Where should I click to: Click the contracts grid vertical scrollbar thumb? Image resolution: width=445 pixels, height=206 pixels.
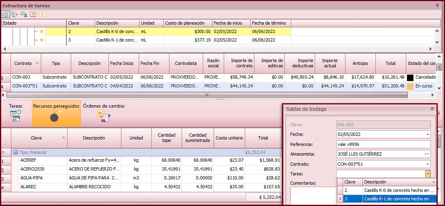439,67
